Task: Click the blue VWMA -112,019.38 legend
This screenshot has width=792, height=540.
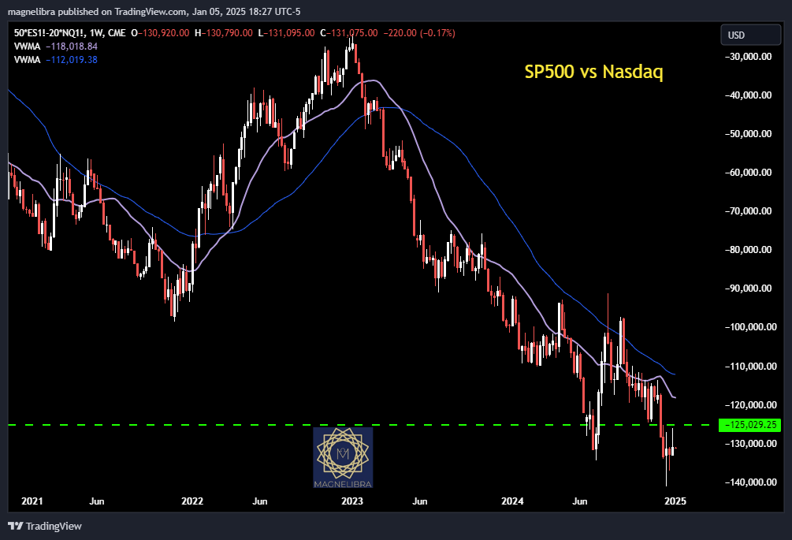Action: coord(56,60)
